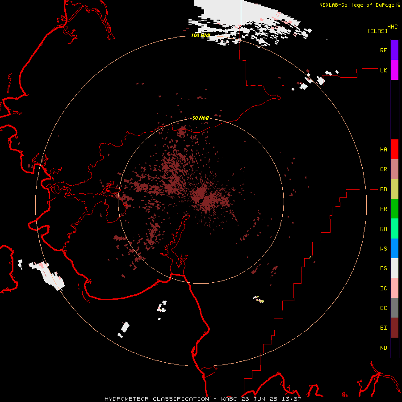Image resolution: width=402 pixels, height=402 pixels.
Task: Click the HR green legend swatch
Action: [x=394, y=209]
